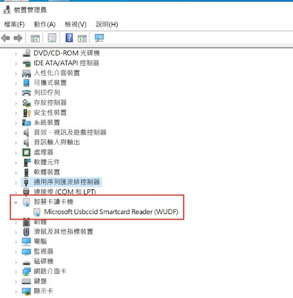Collapse the 智慧卡讀卡機 category
The image size is (293, 298).
16,203
